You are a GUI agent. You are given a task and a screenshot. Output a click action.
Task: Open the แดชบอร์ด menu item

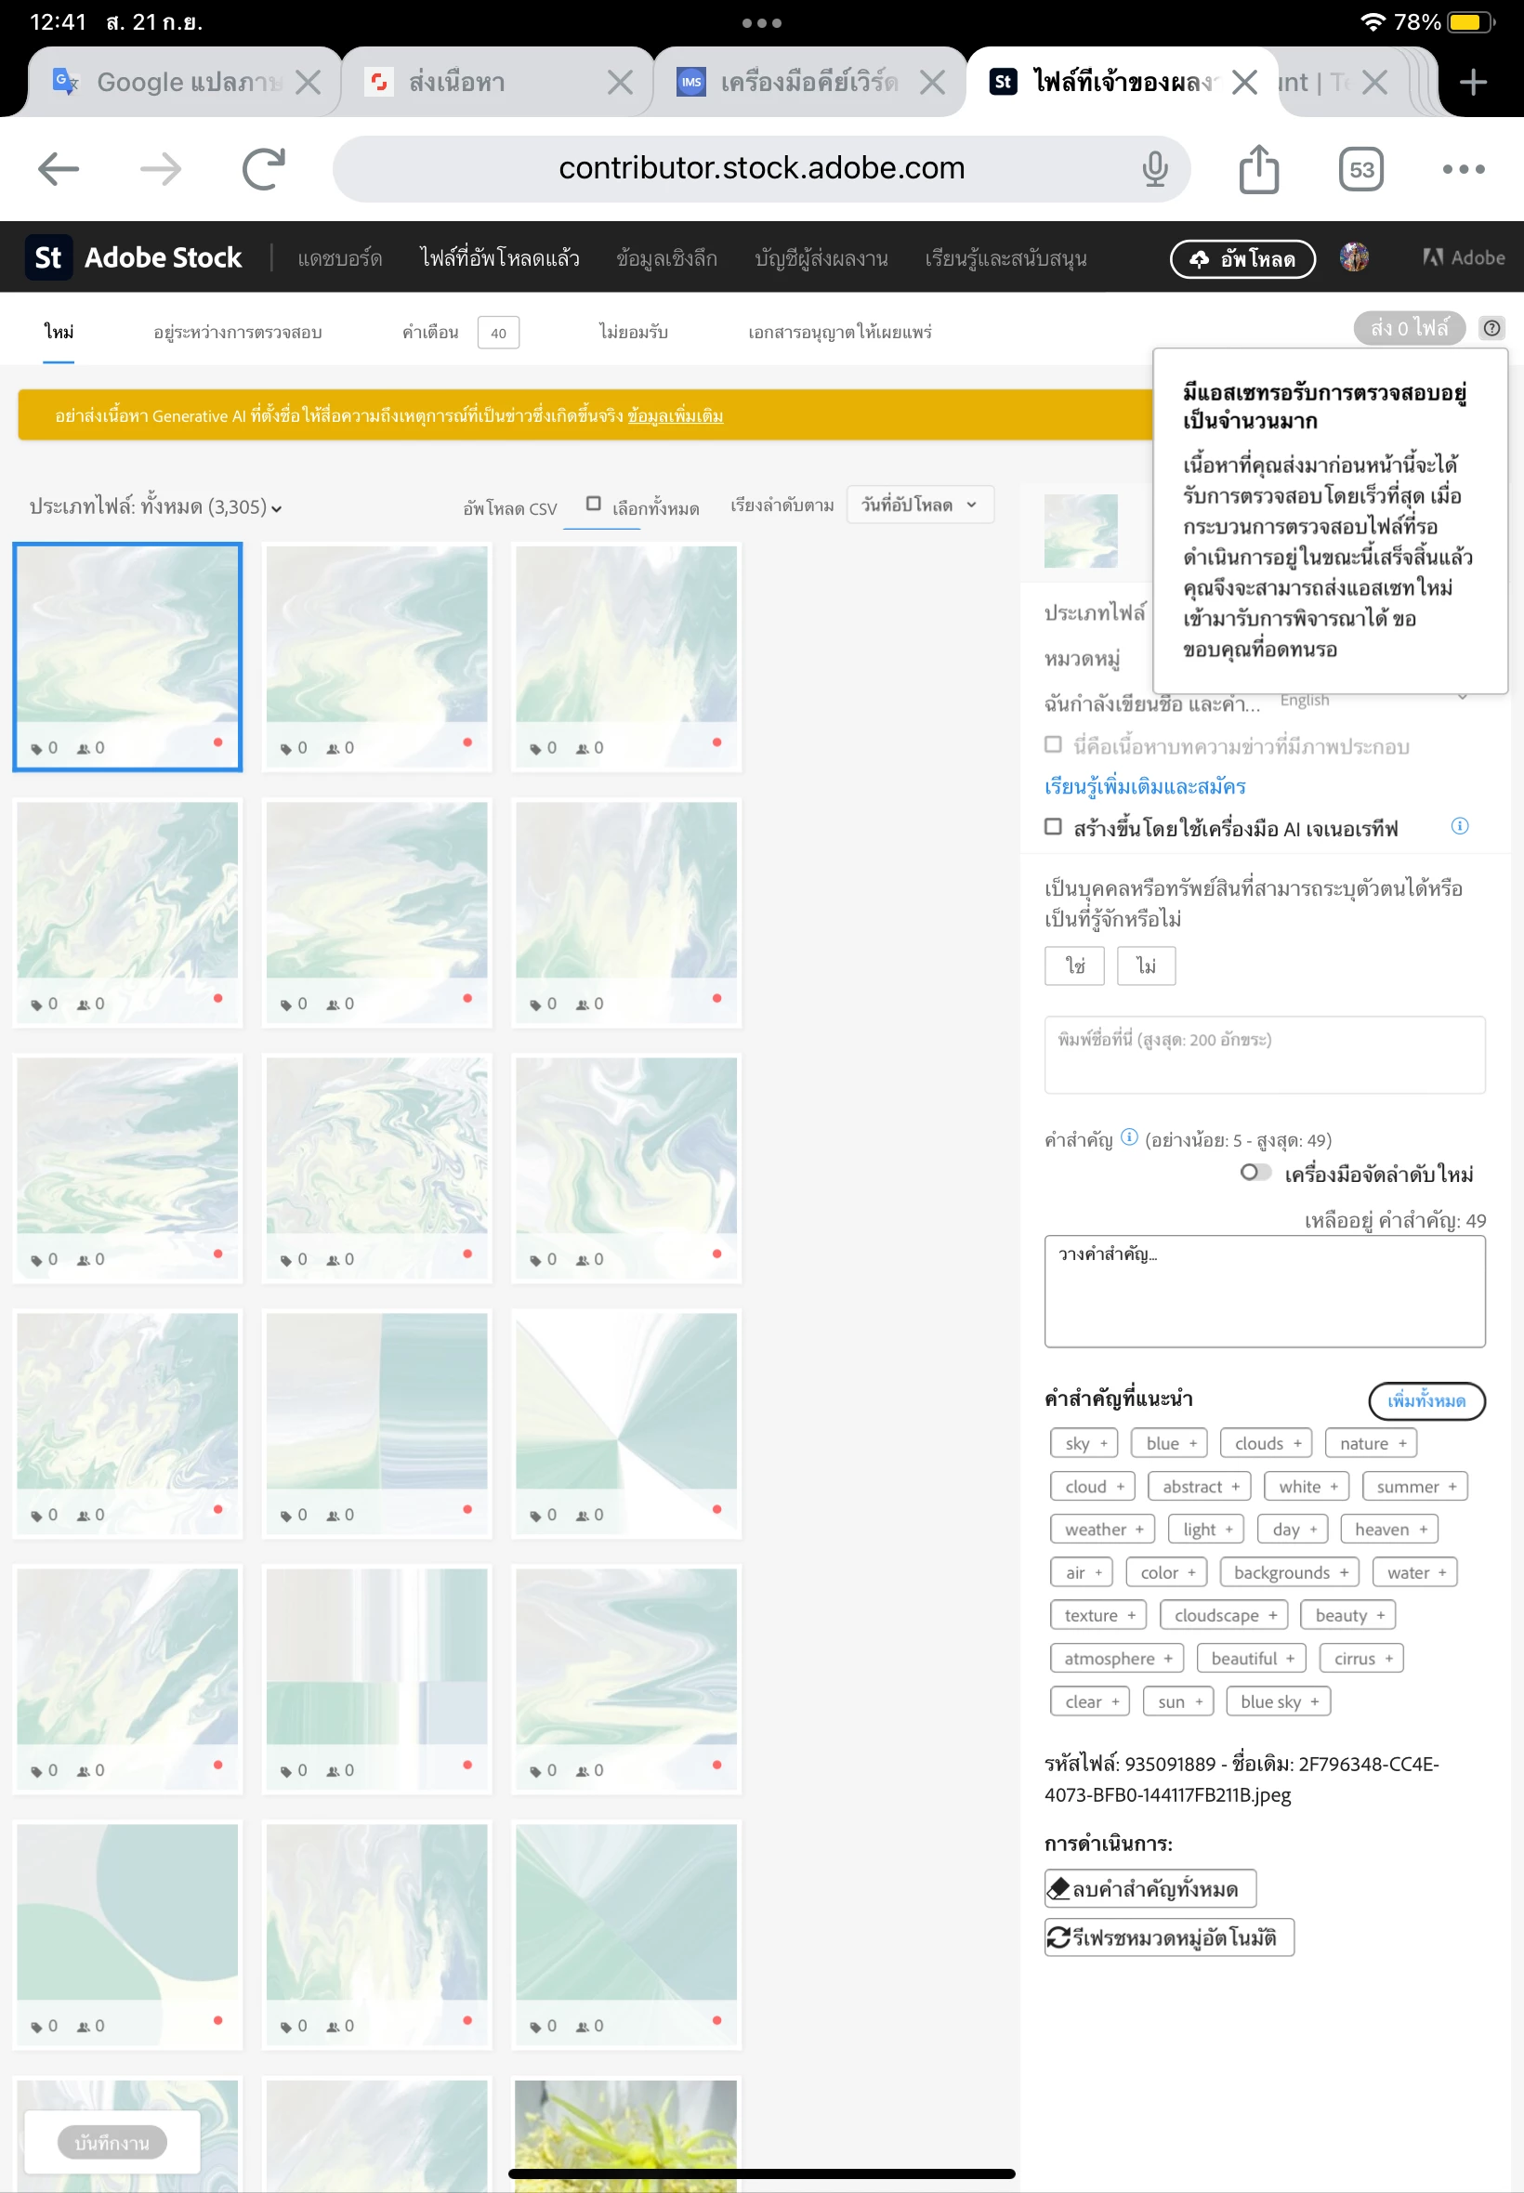pyautogui.click(x=339, y=257)
